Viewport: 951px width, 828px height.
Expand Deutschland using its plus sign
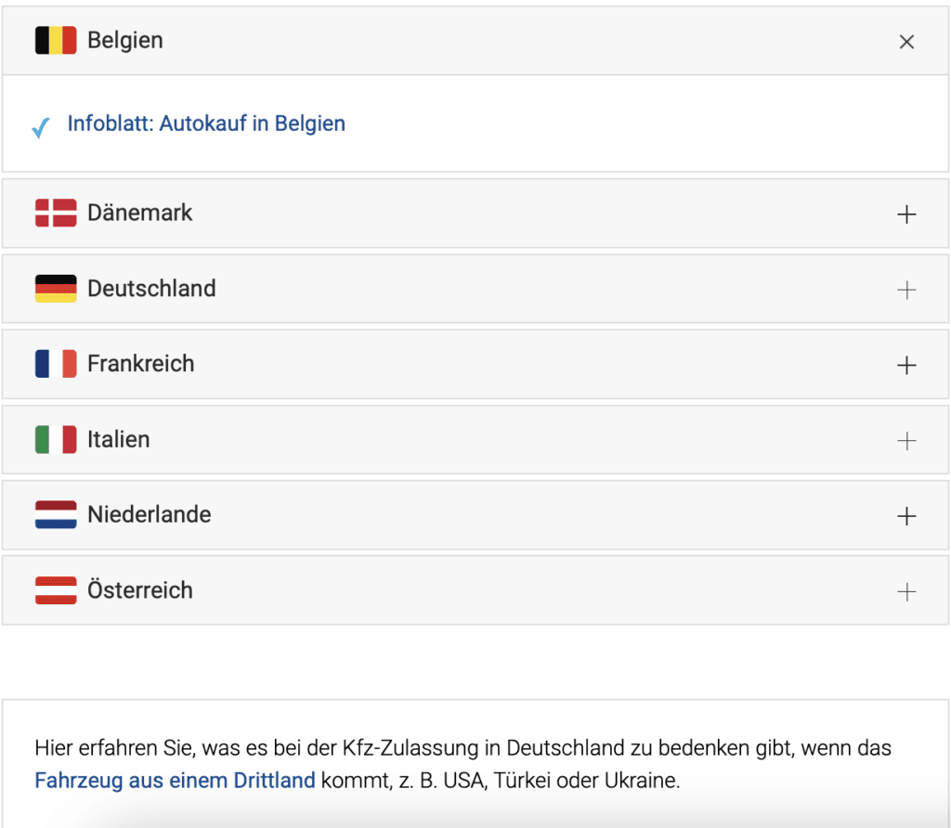[x=906, y=291]
